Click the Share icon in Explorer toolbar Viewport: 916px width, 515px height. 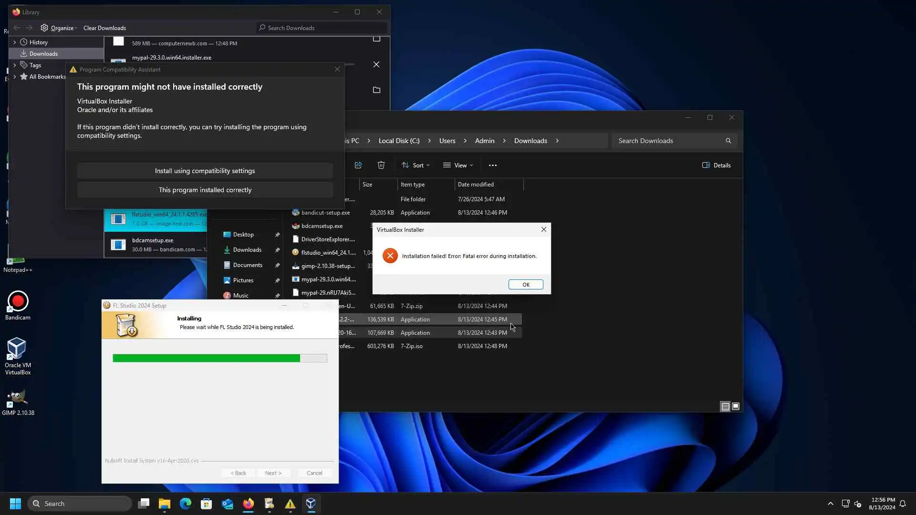(358, 165)
